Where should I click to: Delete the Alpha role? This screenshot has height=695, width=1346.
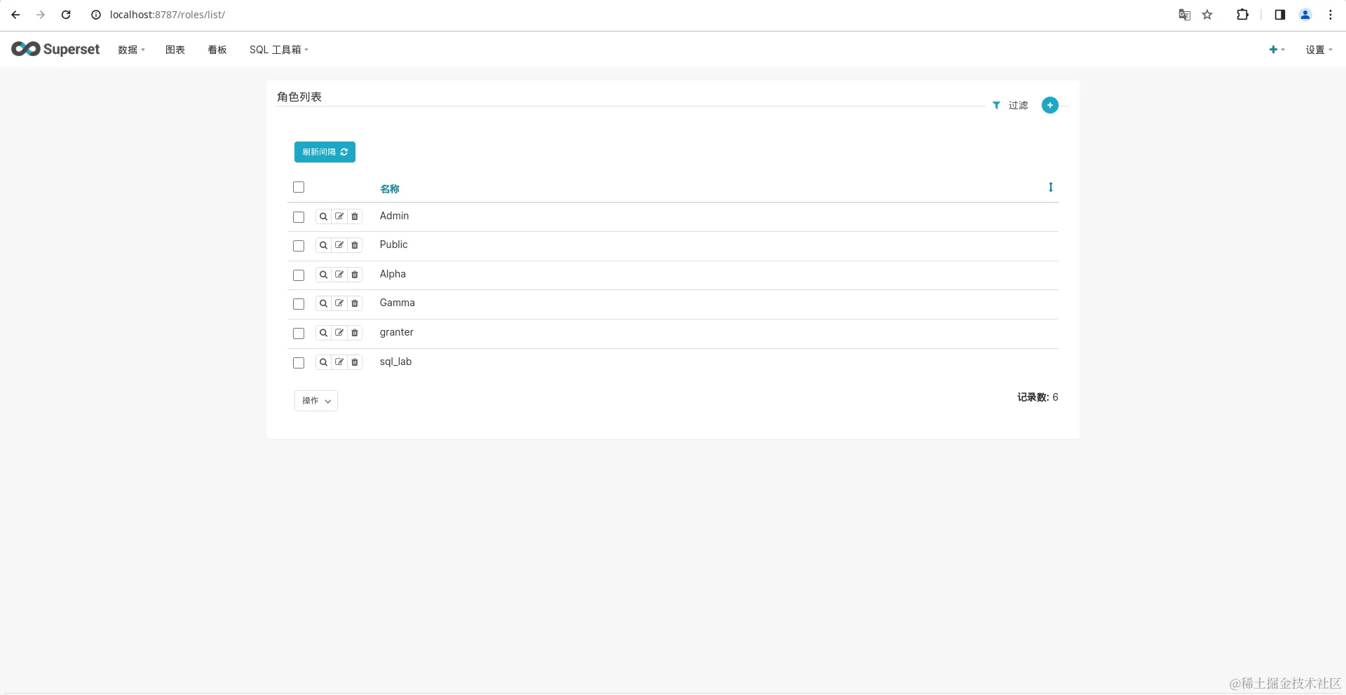click(355, 275)
